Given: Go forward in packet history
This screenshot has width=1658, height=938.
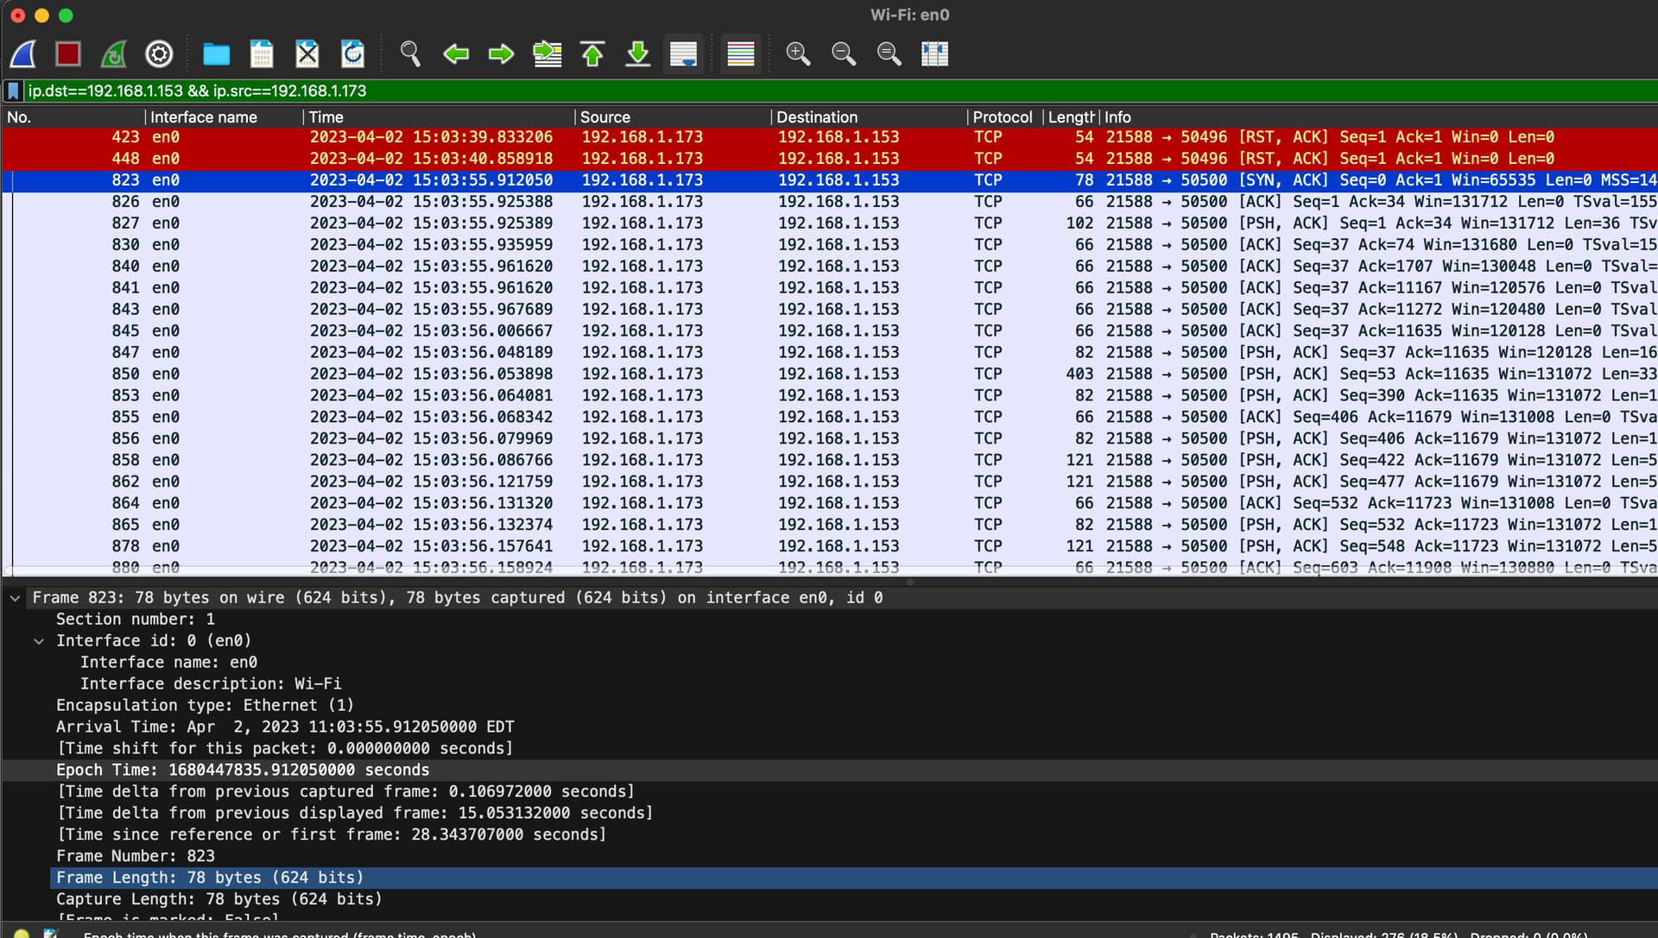Looking at the screenshot, I should (x=501, y=54).
